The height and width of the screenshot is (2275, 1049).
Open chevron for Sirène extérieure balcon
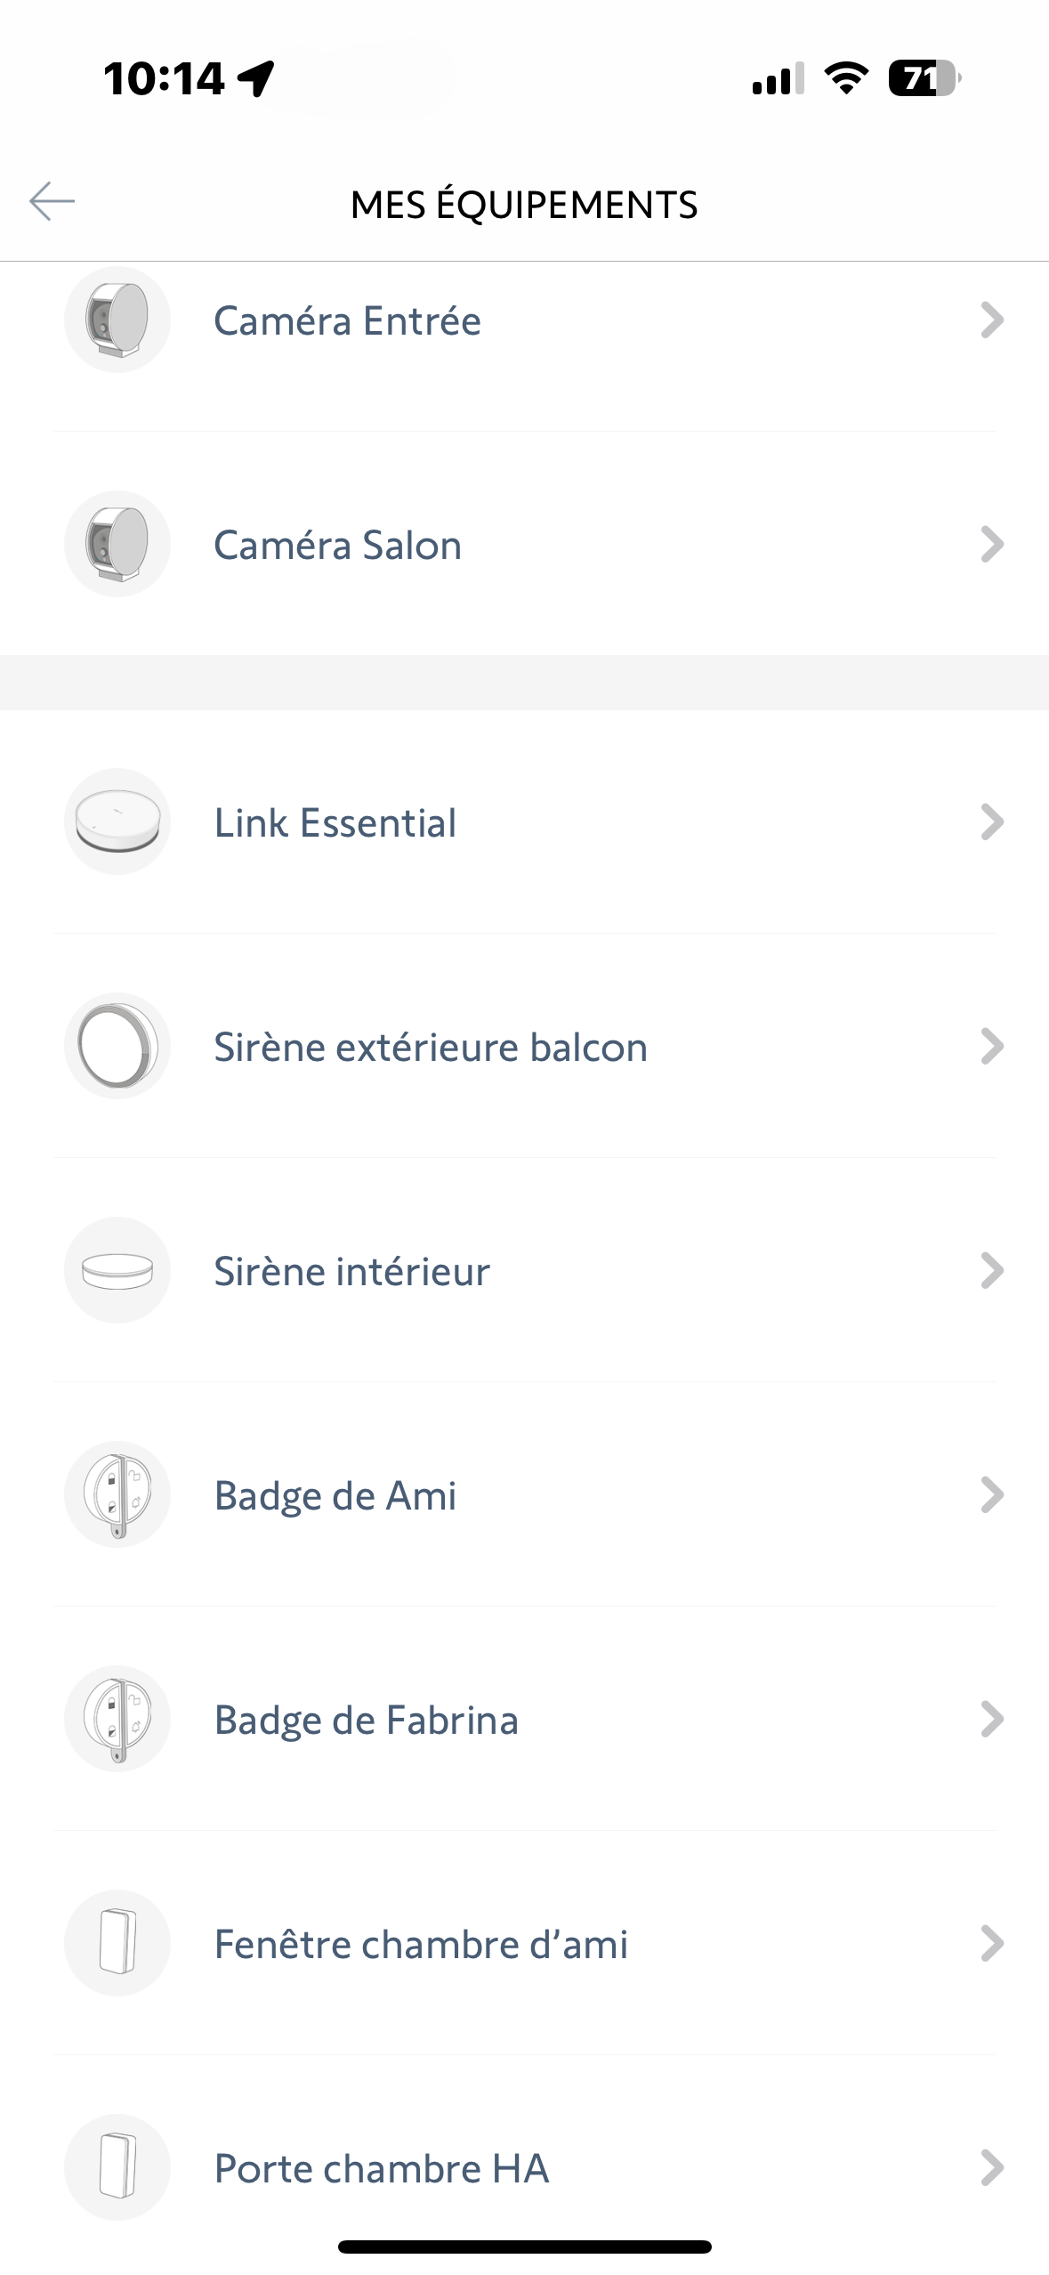(991, 1047)
